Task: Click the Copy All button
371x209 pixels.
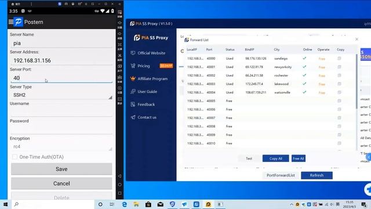Action: tap(276, 158)
